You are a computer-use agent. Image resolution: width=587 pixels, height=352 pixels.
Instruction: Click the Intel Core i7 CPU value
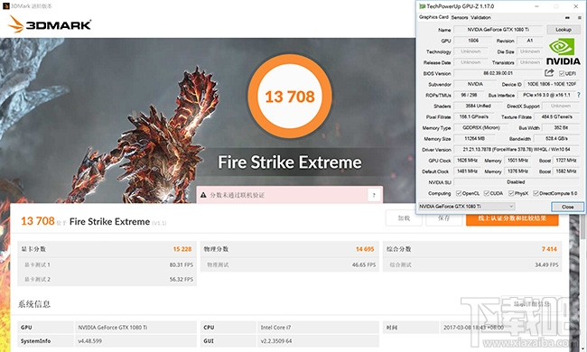point(276,328)
